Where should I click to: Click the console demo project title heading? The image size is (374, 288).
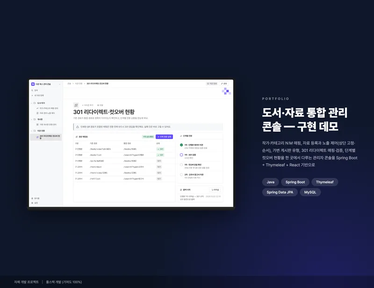[305, 119]
